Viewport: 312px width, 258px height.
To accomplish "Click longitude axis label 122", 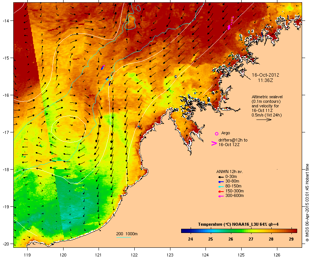I will point(134,255).
